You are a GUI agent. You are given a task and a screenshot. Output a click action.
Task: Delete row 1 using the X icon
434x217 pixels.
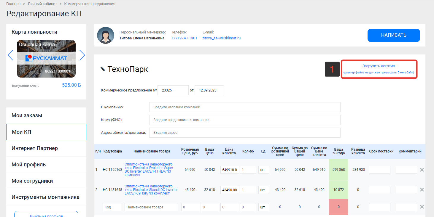422,170
